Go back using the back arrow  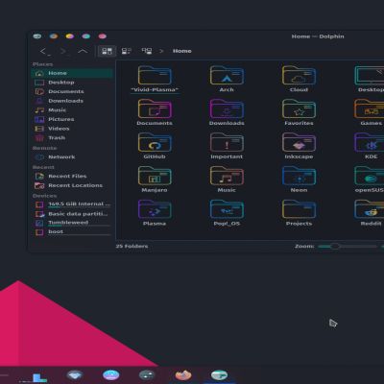click(45, 51)
